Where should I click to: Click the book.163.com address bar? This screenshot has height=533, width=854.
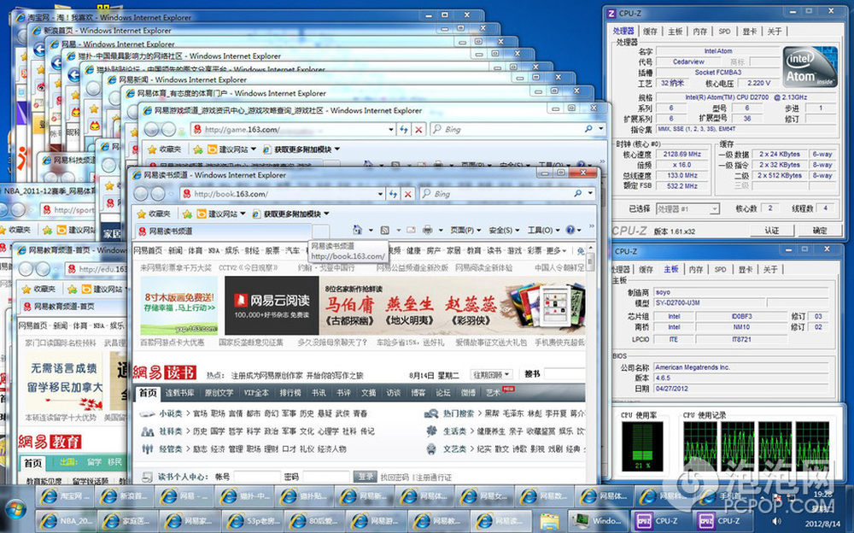(x=284, y=194)
